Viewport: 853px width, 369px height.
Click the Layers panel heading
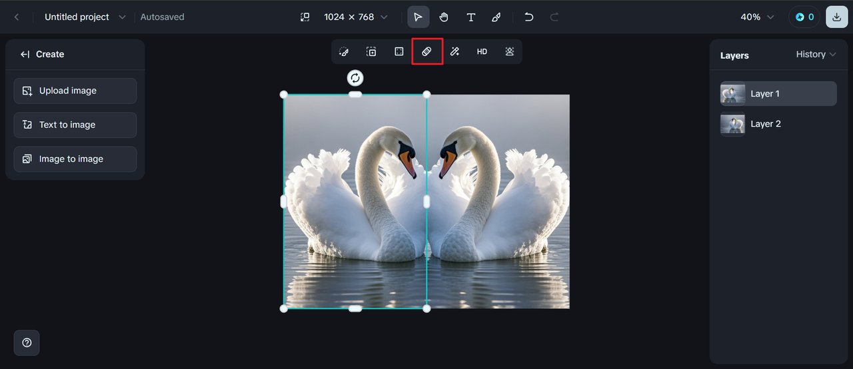click(734, 55)
